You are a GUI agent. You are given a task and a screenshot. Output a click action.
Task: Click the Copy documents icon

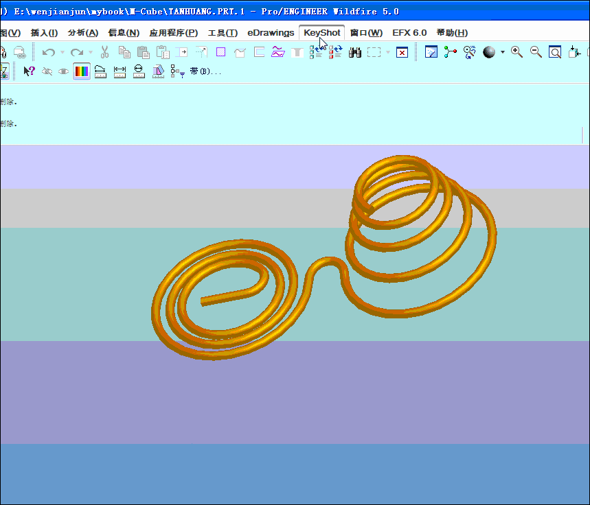point(124,52)
